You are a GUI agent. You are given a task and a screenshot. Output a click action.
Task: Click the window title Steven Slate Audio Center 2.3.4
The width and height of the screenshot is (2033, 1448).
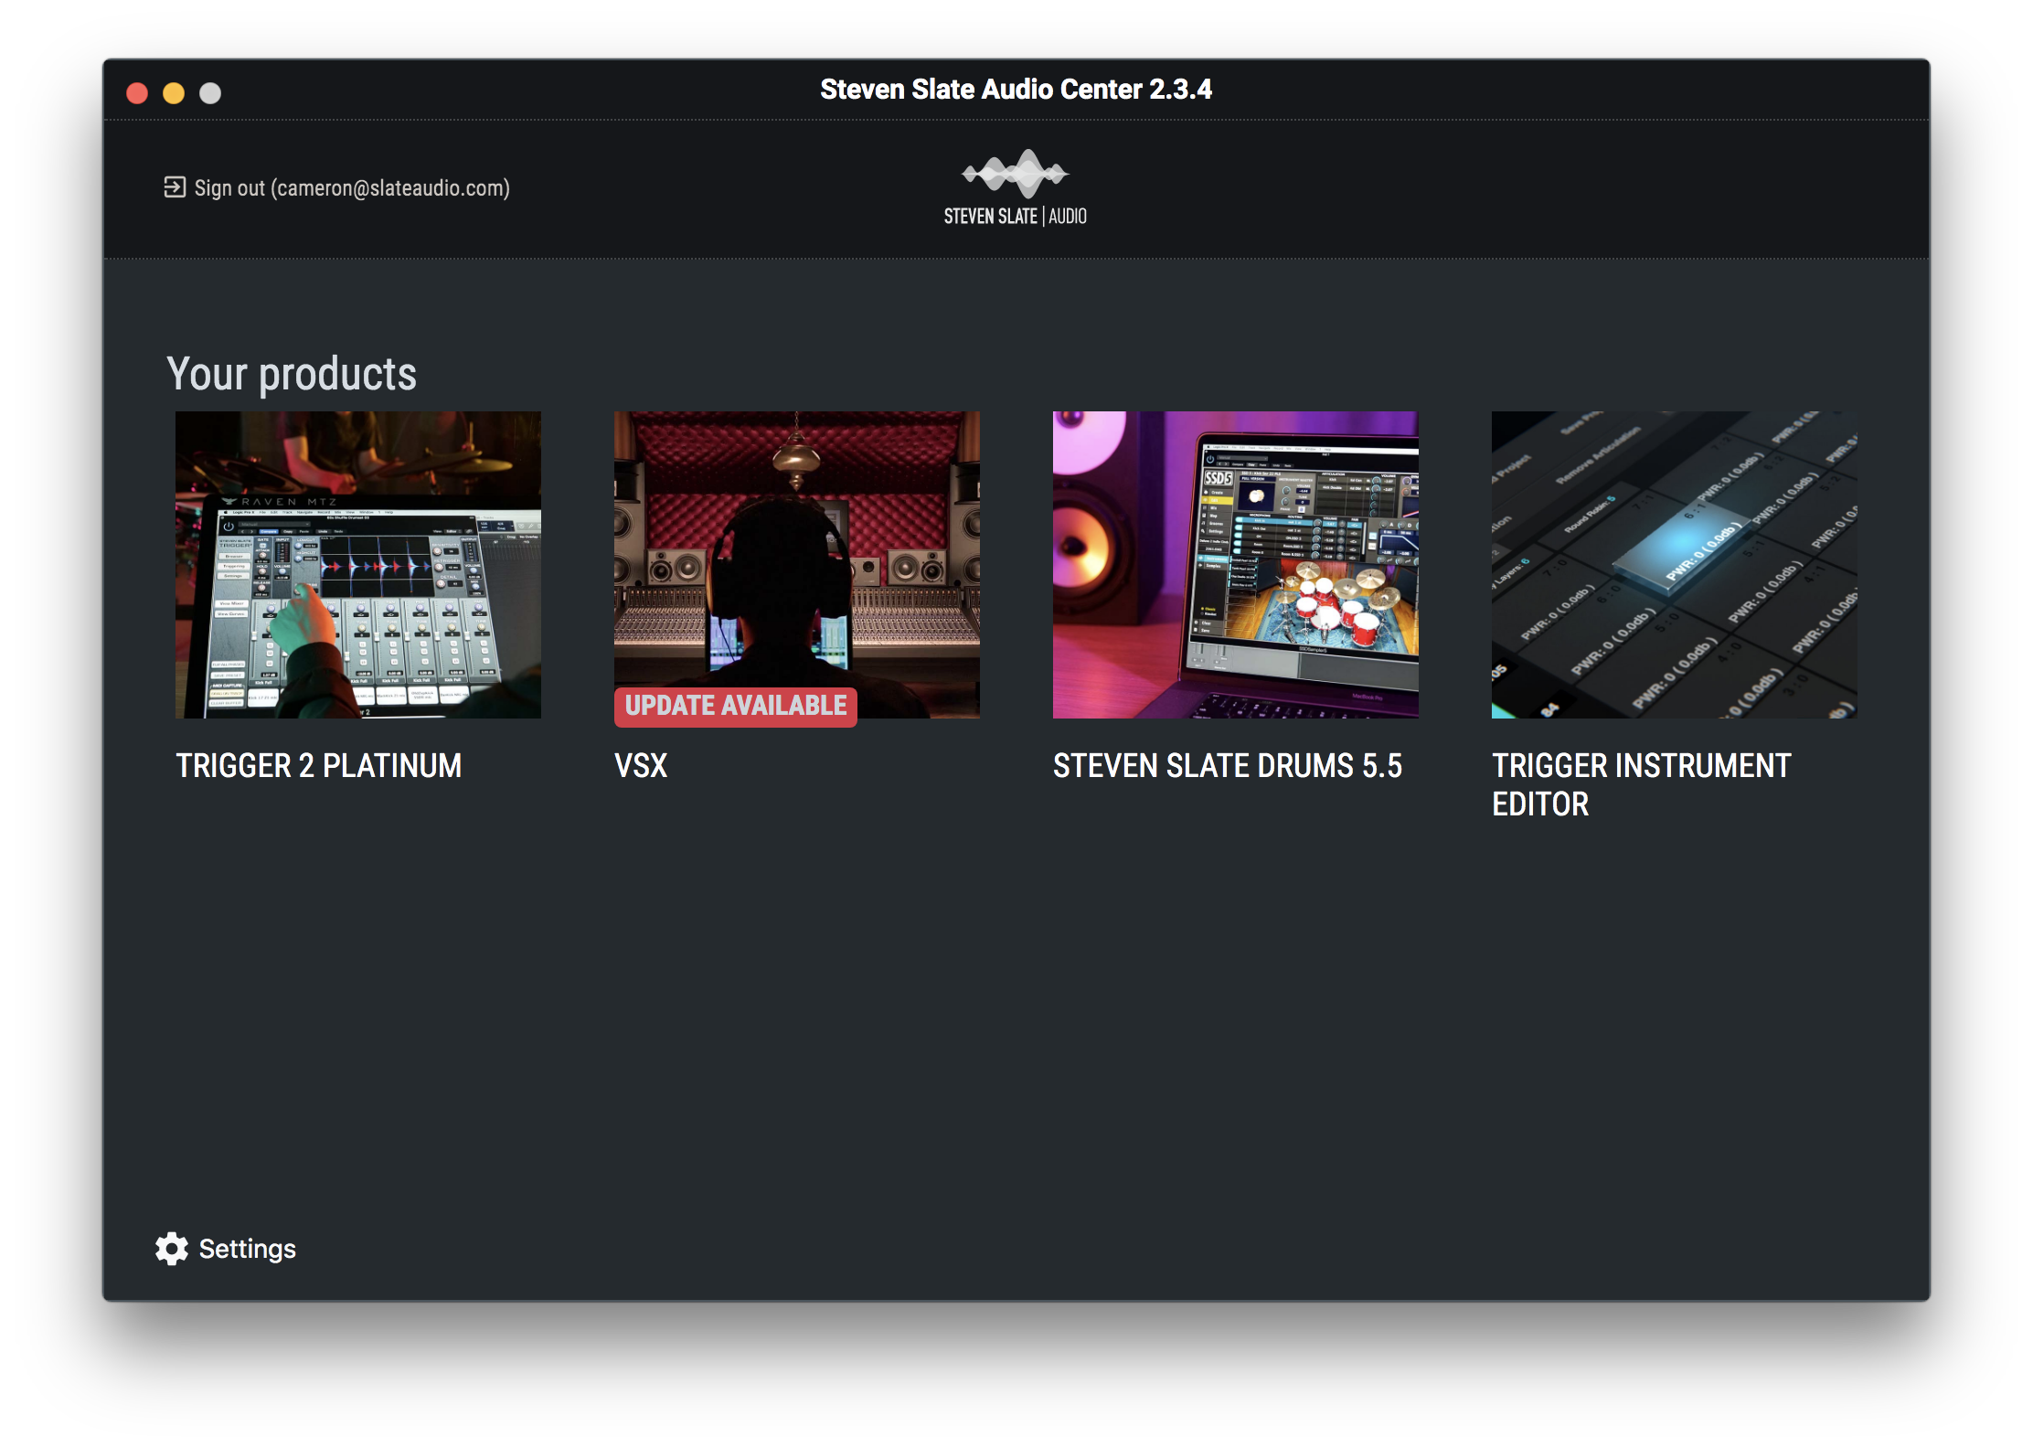coord(1016,90)
